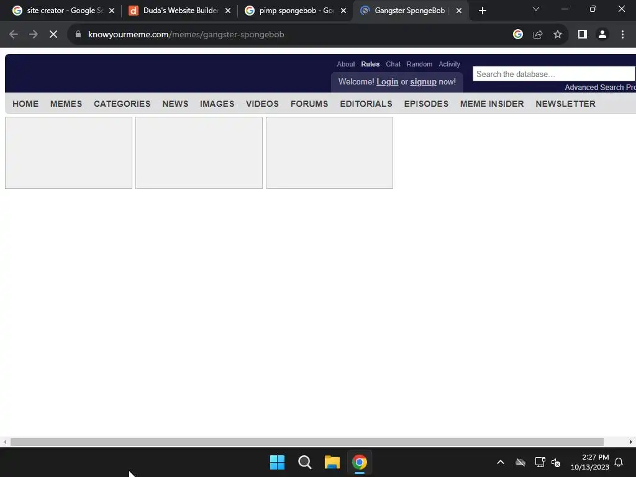Image resolution: width=636 pixels, height=477 pixels.
Task: Go back to previous page
Action: click(x=14, y=35)
